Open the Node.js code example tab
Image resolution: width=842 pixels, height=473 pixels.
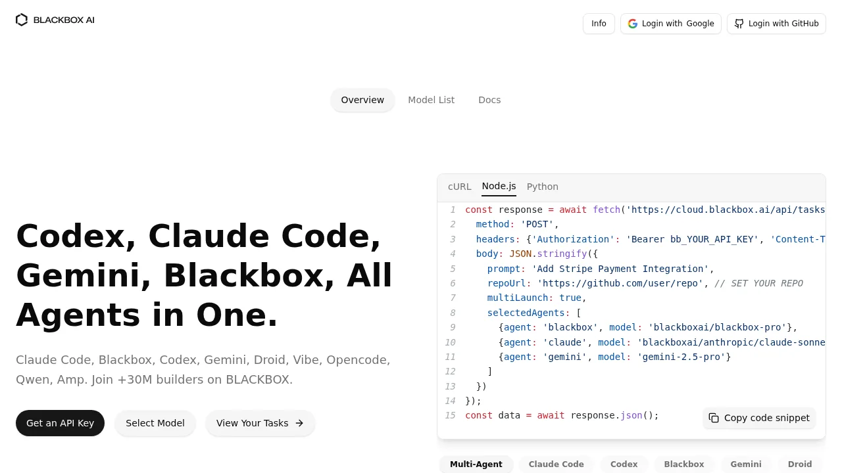click(499, 187)
